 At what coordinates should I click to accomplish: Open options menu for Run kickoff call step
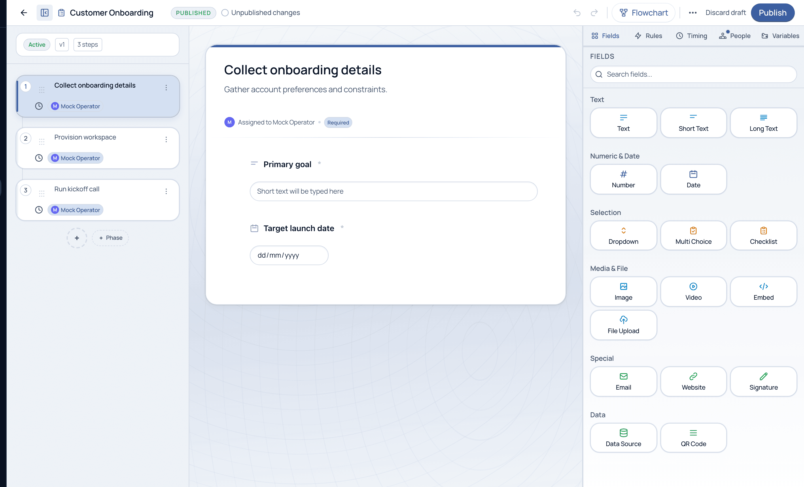point(166,191)
